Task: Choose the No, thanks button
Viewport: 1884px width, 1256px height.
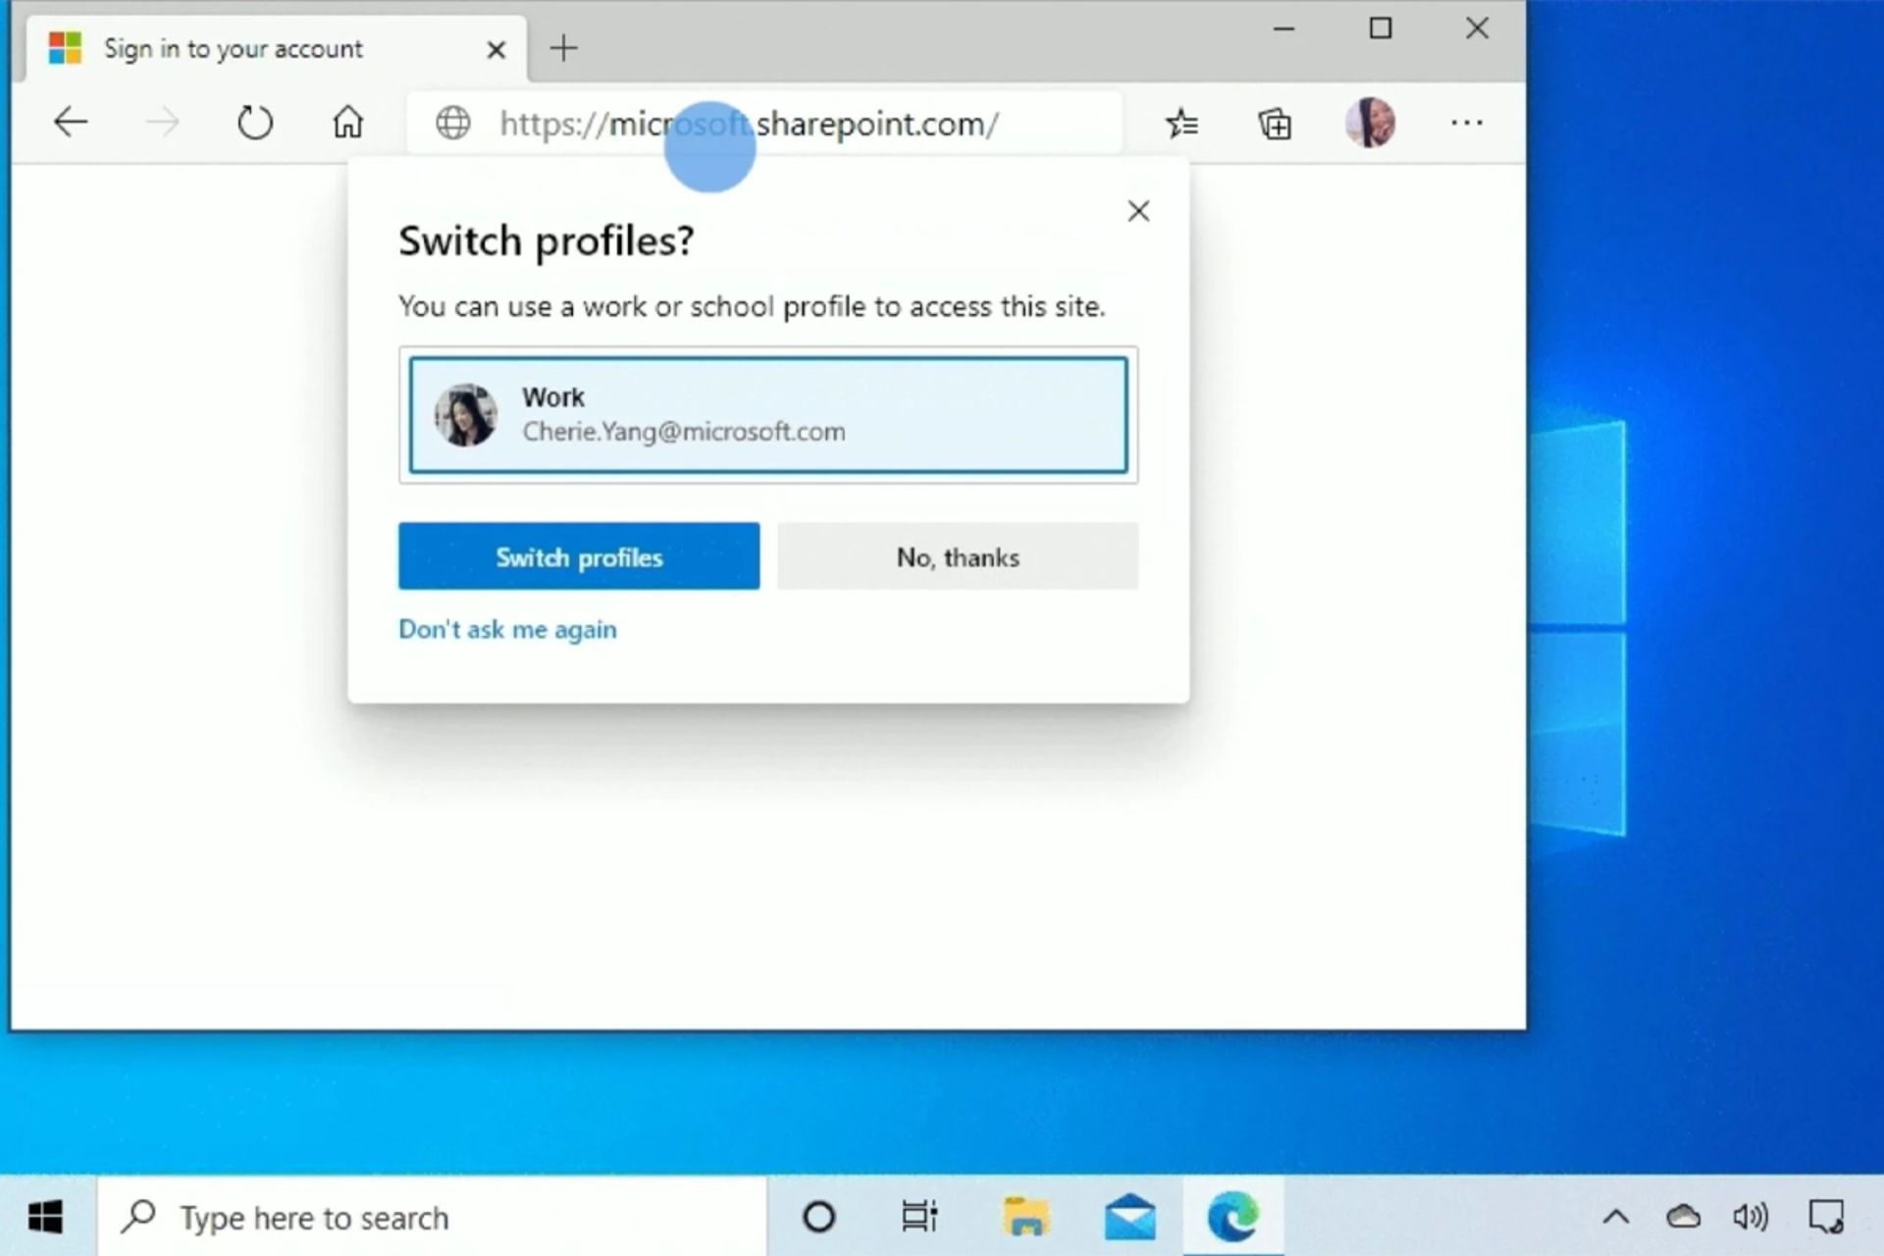Action: (958, 556)
